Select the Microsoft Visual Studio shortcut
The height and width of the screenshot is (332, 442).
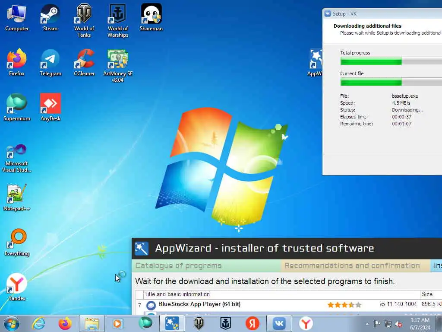click(x=17, y=158)
